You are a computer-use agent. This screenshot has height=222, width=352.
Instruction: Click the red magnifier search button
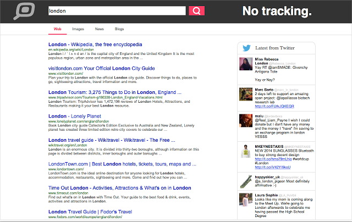point(196,11)
